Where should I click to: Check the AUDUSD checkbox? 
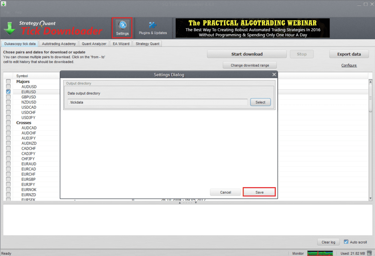8,87
